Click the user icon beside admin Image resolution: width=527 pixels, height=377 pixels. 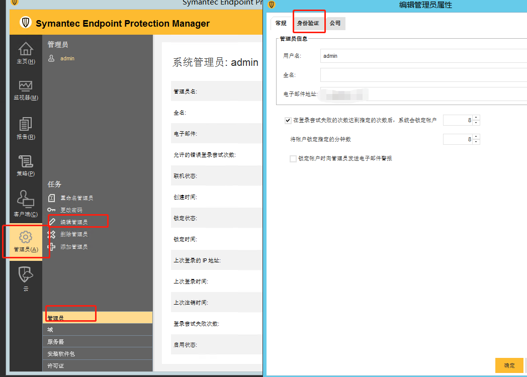click(51, 58)
